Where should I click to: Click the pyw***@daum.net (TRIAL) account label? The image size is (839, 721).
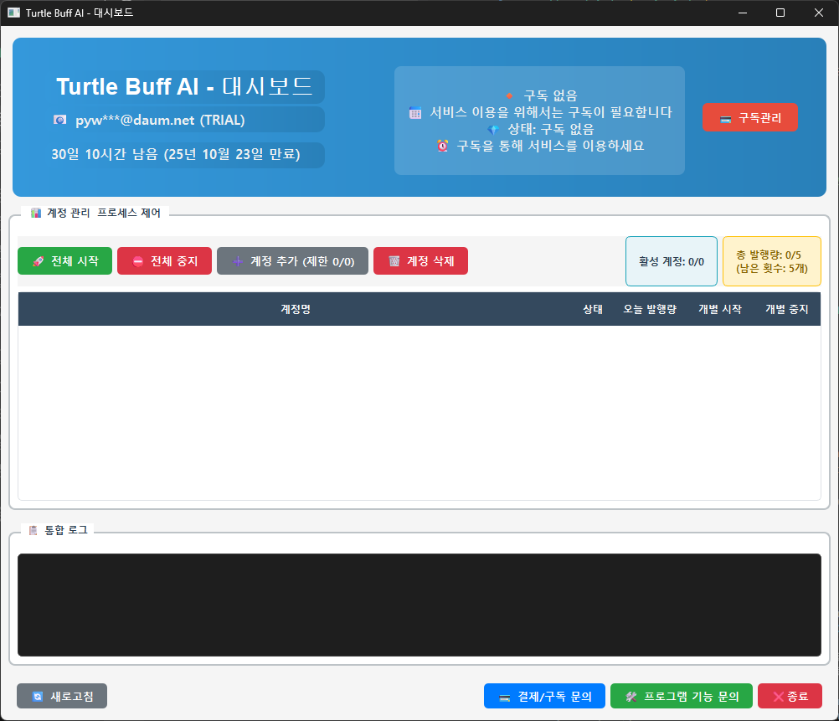pos(160,120)
